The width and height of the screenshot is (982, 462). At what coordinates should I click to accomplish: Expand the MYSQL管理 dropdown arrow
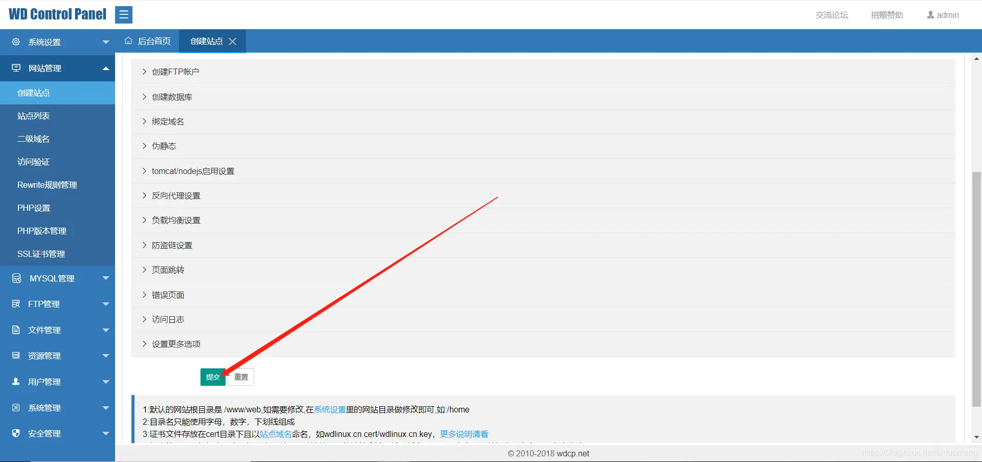106,278
